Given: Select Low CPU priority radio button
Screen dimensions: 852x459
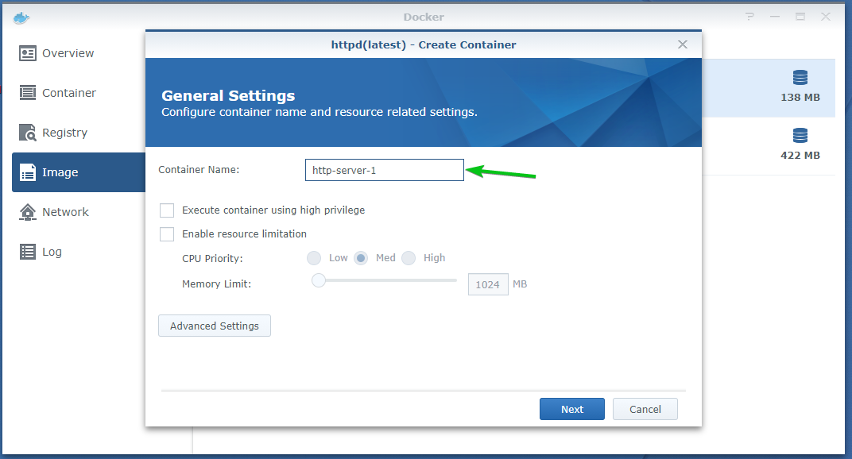Looking at the screenshot, I should click(314, 258).
